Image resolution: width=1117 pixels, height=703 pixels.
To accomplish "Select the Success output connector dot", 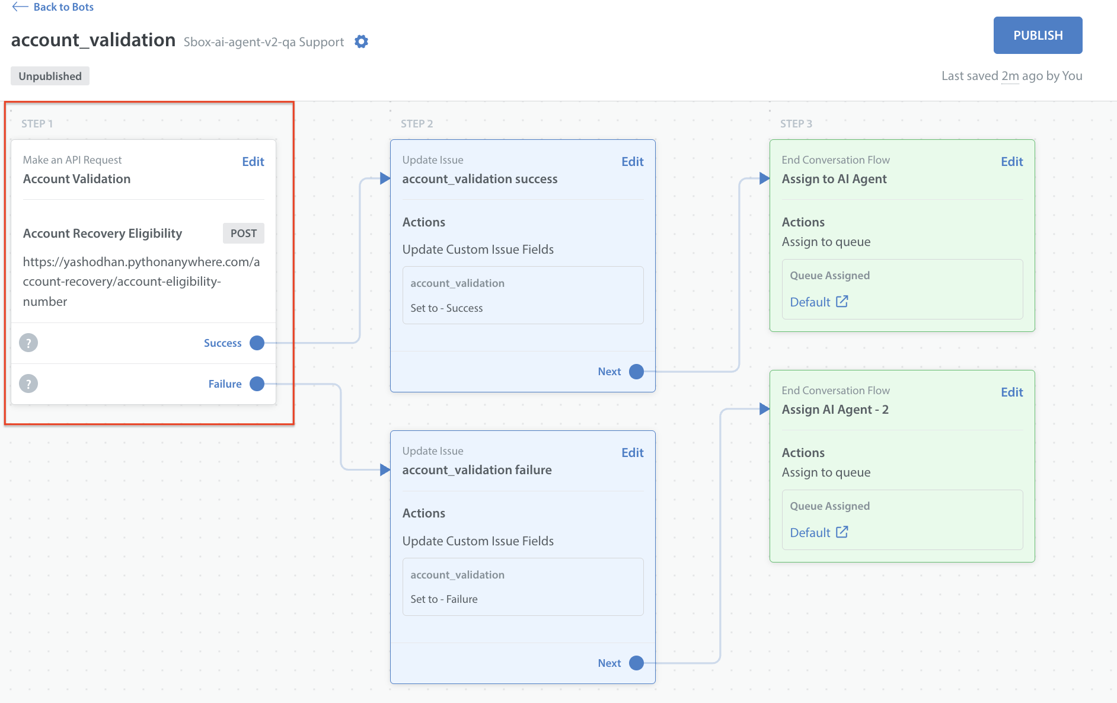I will pos(257,343).
